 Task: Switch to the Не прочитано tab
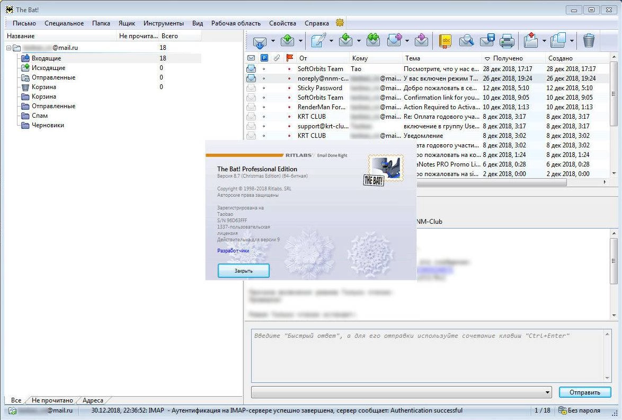pos(52,400)
